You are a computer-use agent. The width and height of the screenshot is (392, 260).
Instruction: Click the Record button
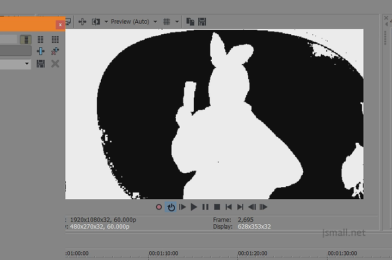click(159, 207)
